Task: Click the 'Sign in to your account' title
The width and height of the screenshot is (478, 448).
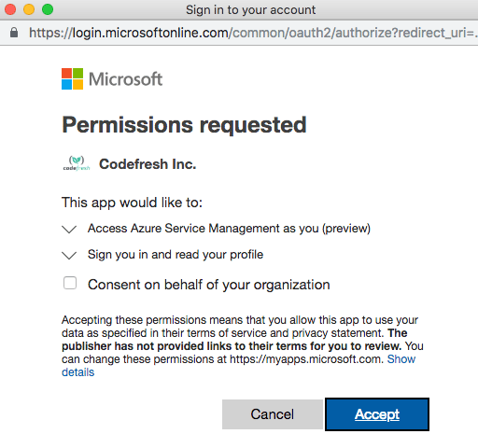Action: [251, 9]
